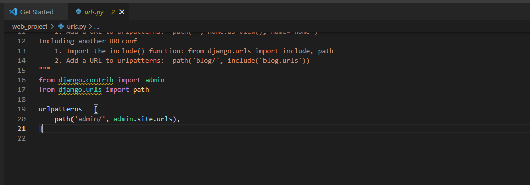The image size is (530, 185).
Task: Click 'Including another URLconf' comment text
Action: tap(88, 41)
